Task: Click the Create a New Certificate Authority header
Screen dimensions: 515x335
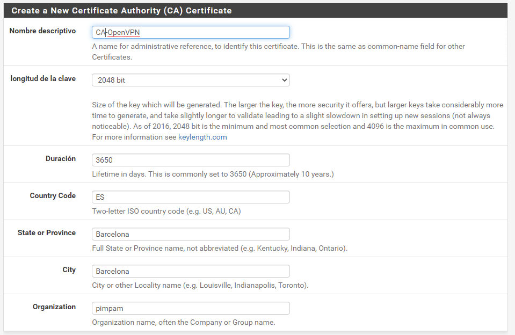Action: coord(122,10)
